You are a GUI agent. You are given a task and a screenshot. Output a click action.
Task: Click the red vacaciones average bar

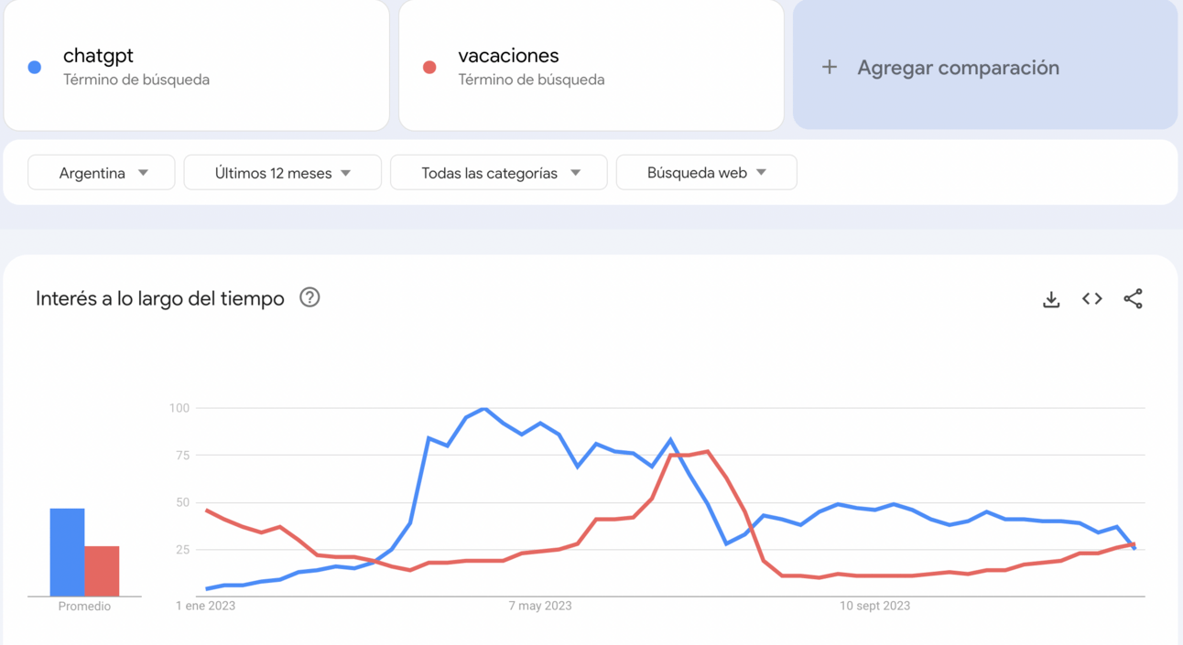(102, 572)
